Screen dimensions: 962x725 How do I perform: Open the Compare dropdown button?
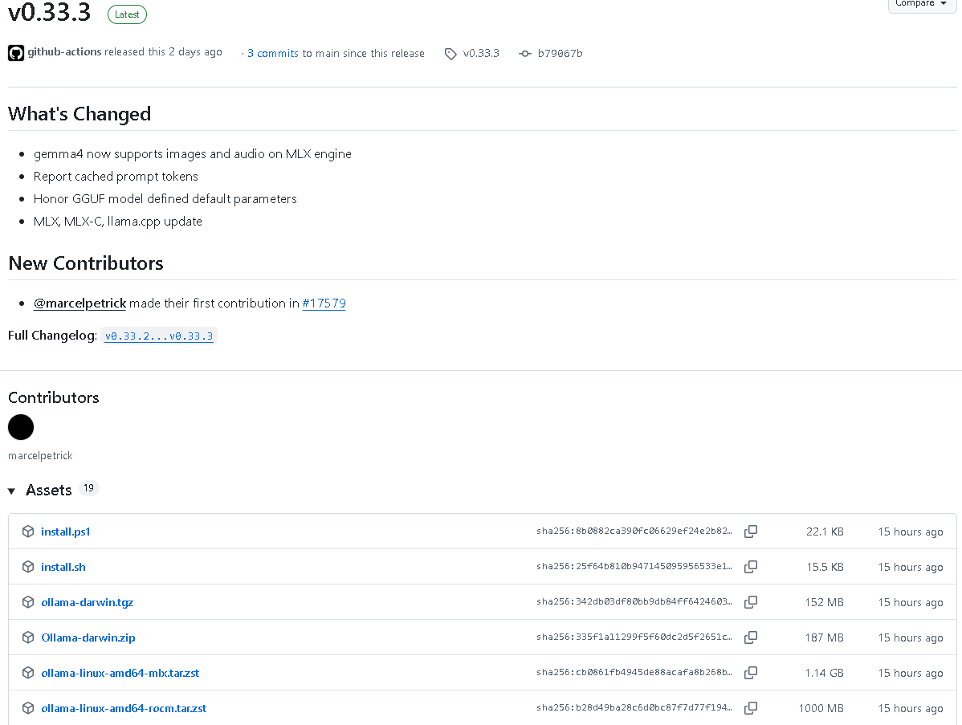click(922, 4)
